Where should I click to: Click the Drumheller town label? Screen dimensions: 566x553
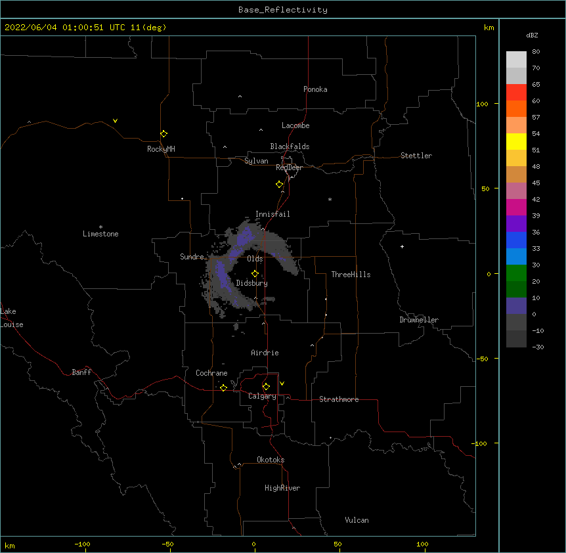(419, 320)
